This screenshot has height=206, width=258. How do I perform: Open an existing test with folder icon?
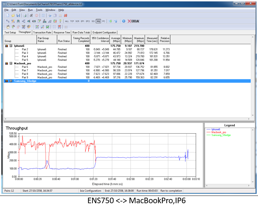pos(13,15)
